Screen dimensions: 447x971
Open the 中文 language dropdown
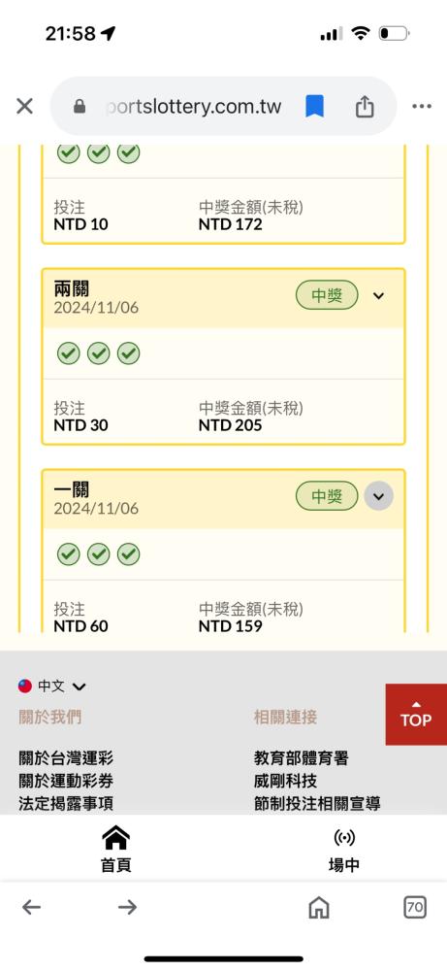point(52,686)
